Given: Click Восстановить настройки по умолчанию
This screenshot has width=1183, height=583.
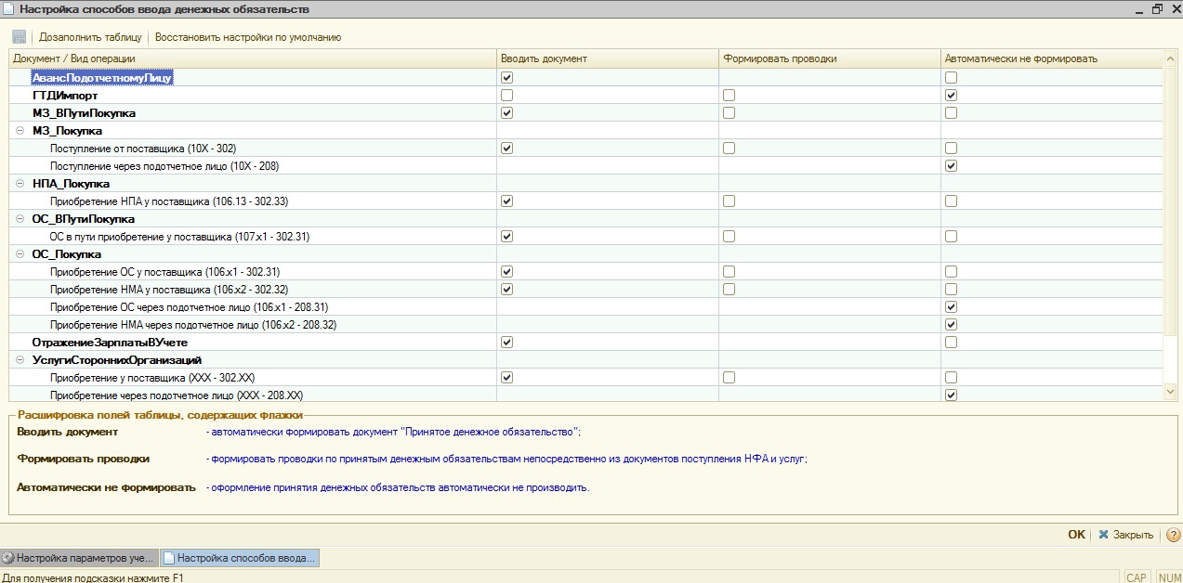Looking at the screenshot, I should coord(248,37).
